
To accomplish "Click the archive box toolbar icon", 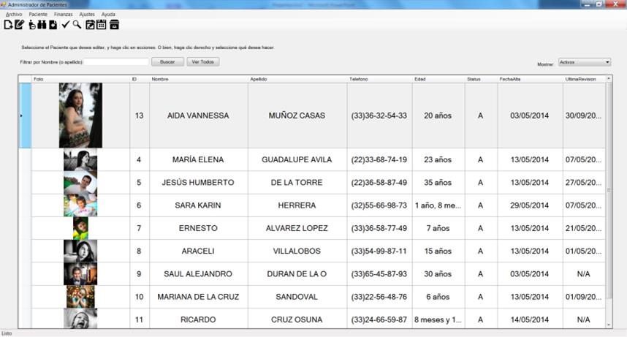I will [114, 25].
